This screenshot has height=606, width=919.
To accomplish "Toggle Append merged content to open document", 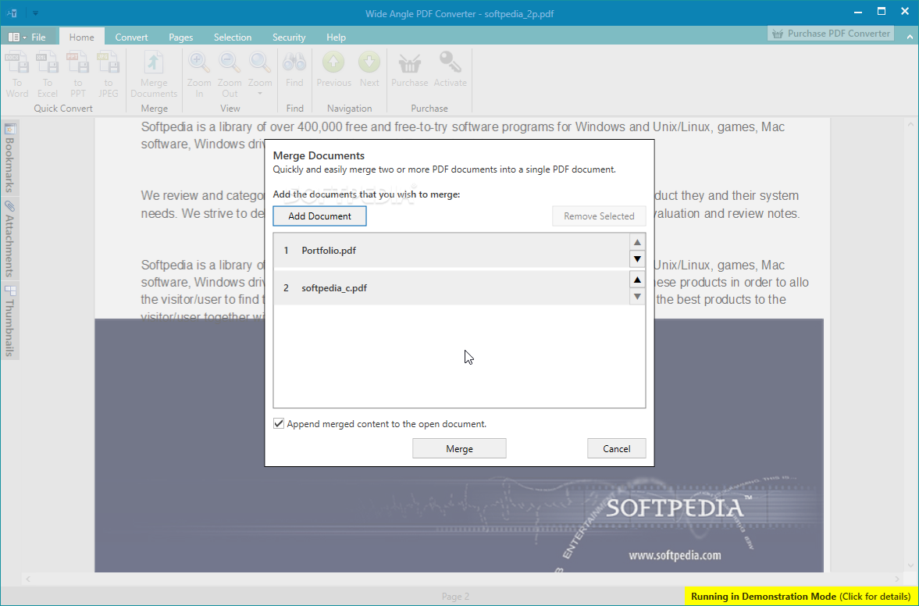I will pyautogui.click(x=279, y=424).
